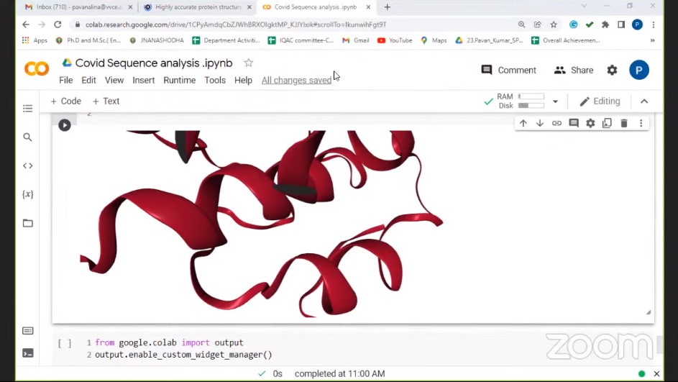Delete the cell with trash icon
The width and height of the screenshot is (678, 382).
point(624,123)
